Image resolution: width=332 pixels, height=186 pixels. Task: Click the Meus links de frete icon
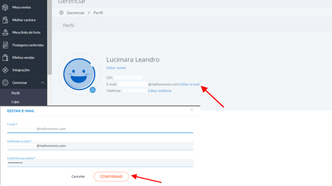point(5,33)
